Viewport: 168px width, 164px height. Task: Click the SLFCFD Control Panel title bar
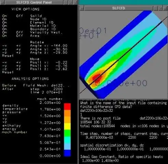point(34,2)
